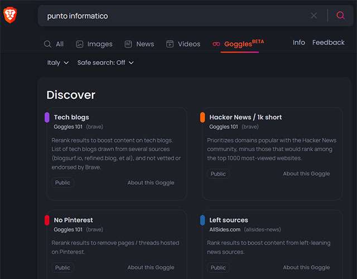This screenshot has width=357, height=279.
Task: Open About this Goggle for Tech blogs
Action: coord(151,182)
